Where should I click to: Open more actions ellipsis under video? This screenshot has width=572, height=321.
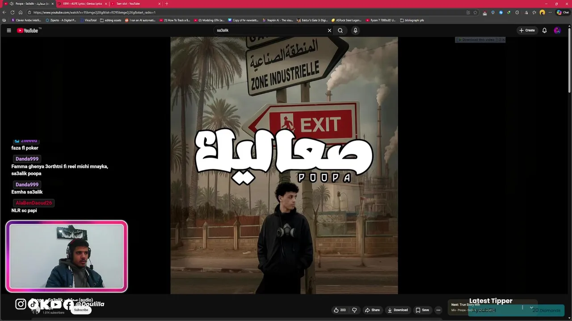[x=438, y=310]
